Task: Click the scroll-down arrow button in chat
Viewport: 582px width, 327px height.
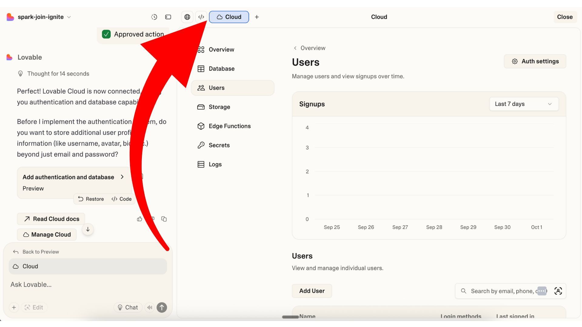Action: pyautogui.click(x=88, y=230)
